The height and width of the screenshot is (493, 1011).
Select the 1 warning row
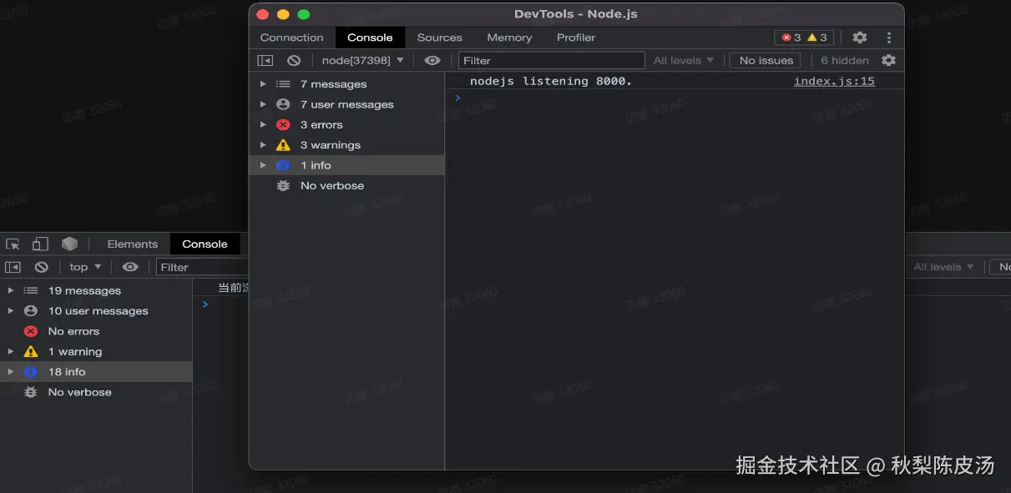coord(96,351)
